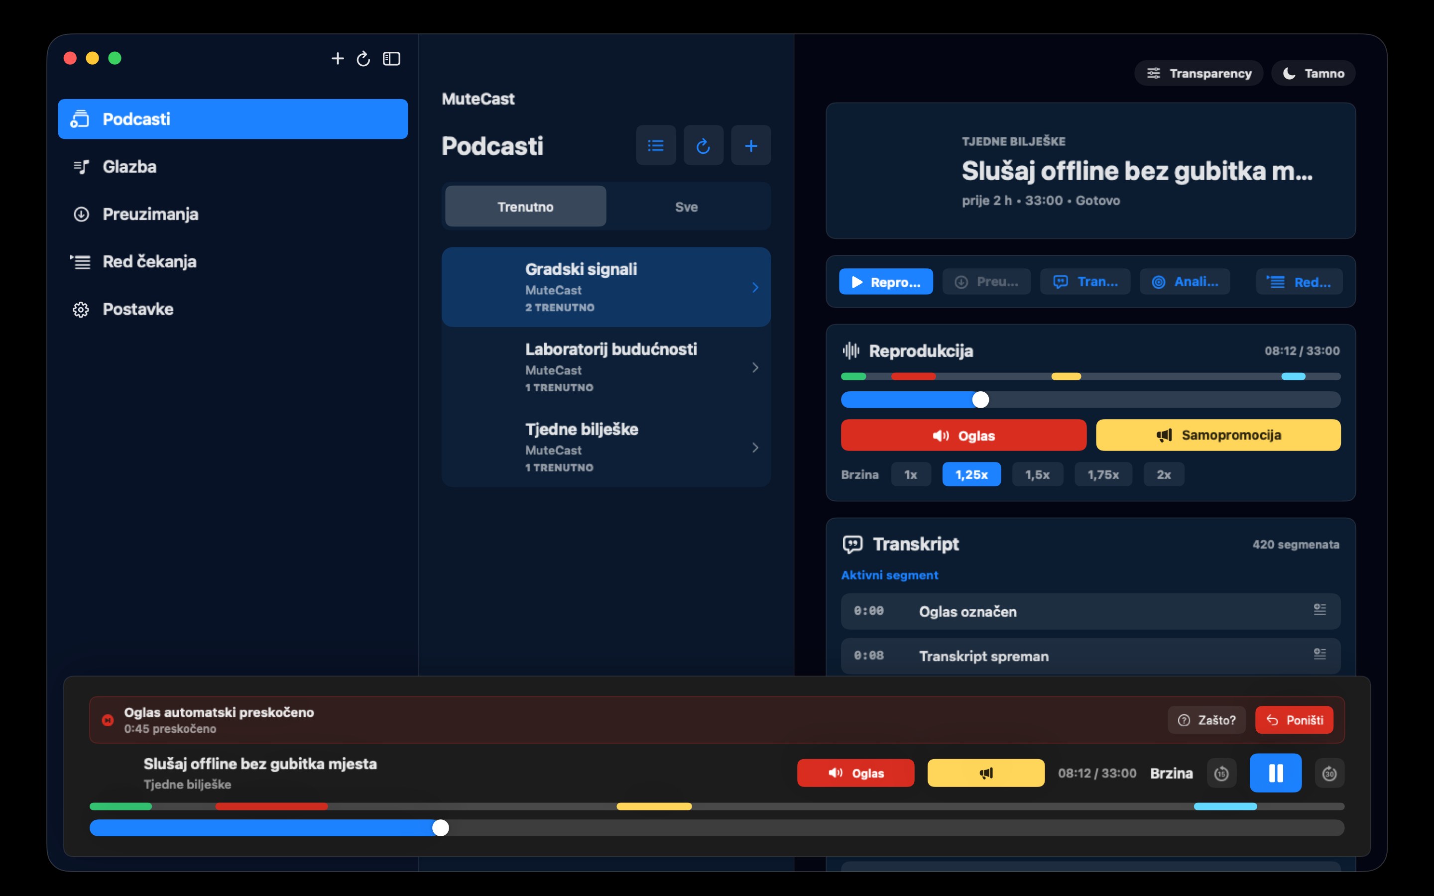Click the refresh icon in the window title bar
This screenshot has height=896, width=1434.
point(363,59)
